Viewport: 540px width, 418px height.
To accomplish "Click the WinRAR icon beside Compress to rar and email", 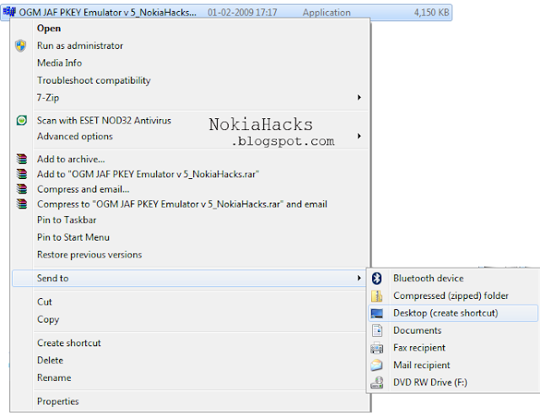I will click(x=22, y=204).
